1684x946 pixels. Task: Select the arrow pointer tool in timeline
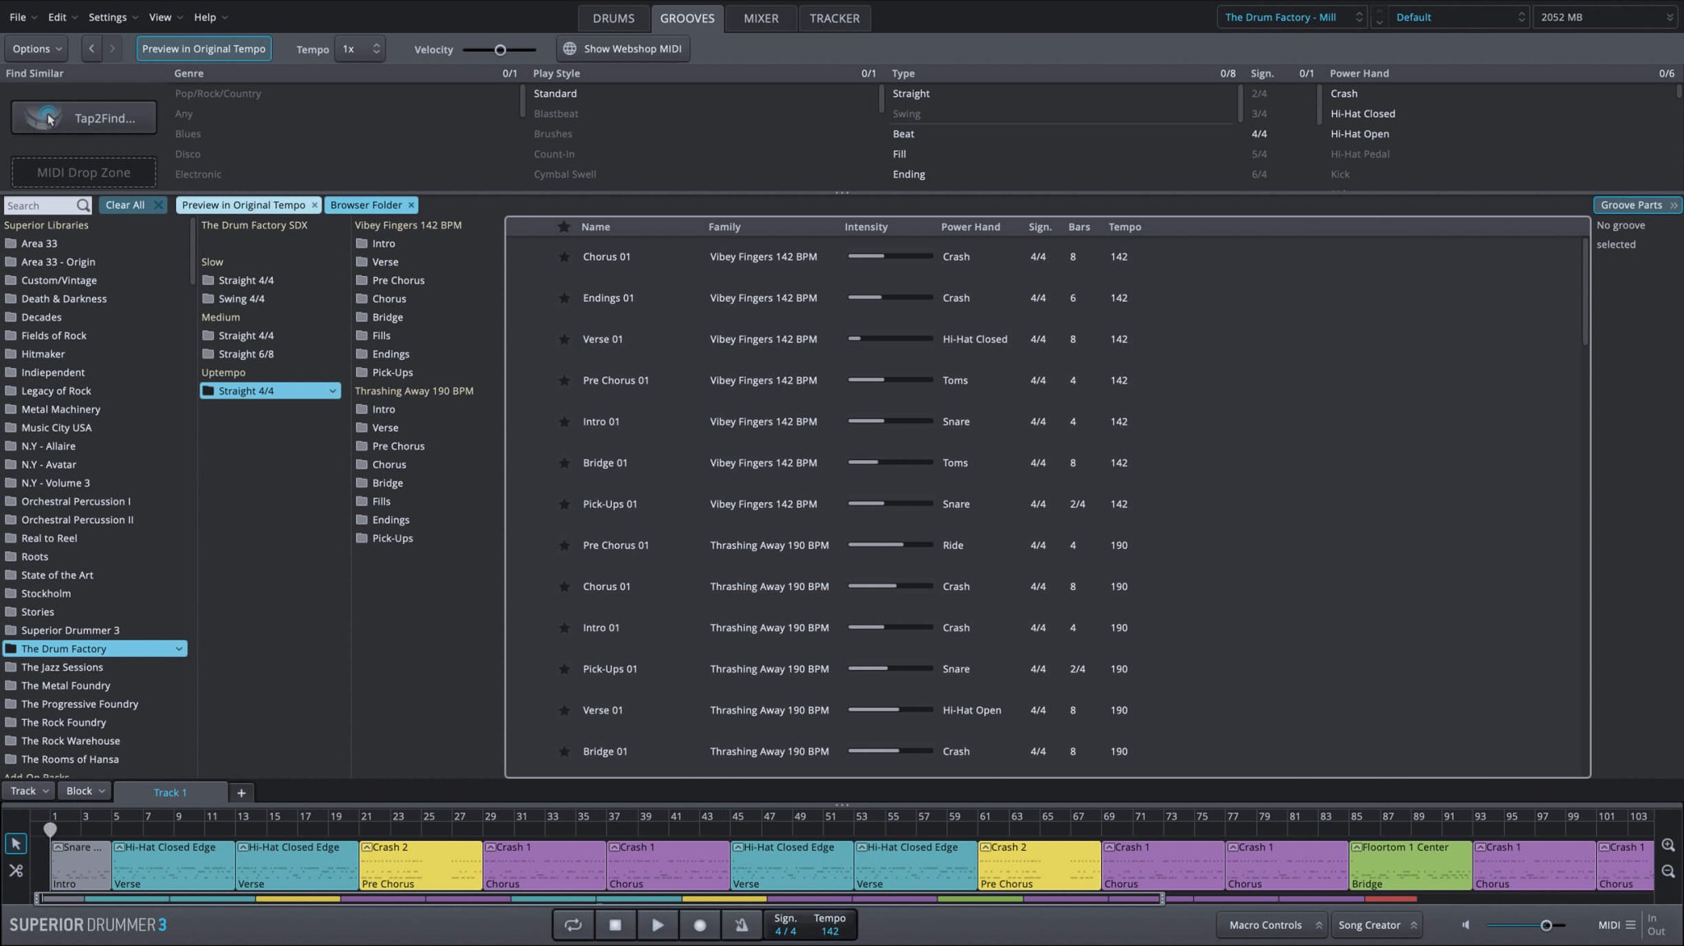(x=16, y=844)
